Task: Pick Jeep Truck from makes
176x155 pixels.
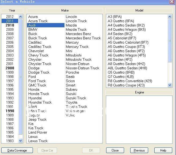Action: (x=37, y=119)
